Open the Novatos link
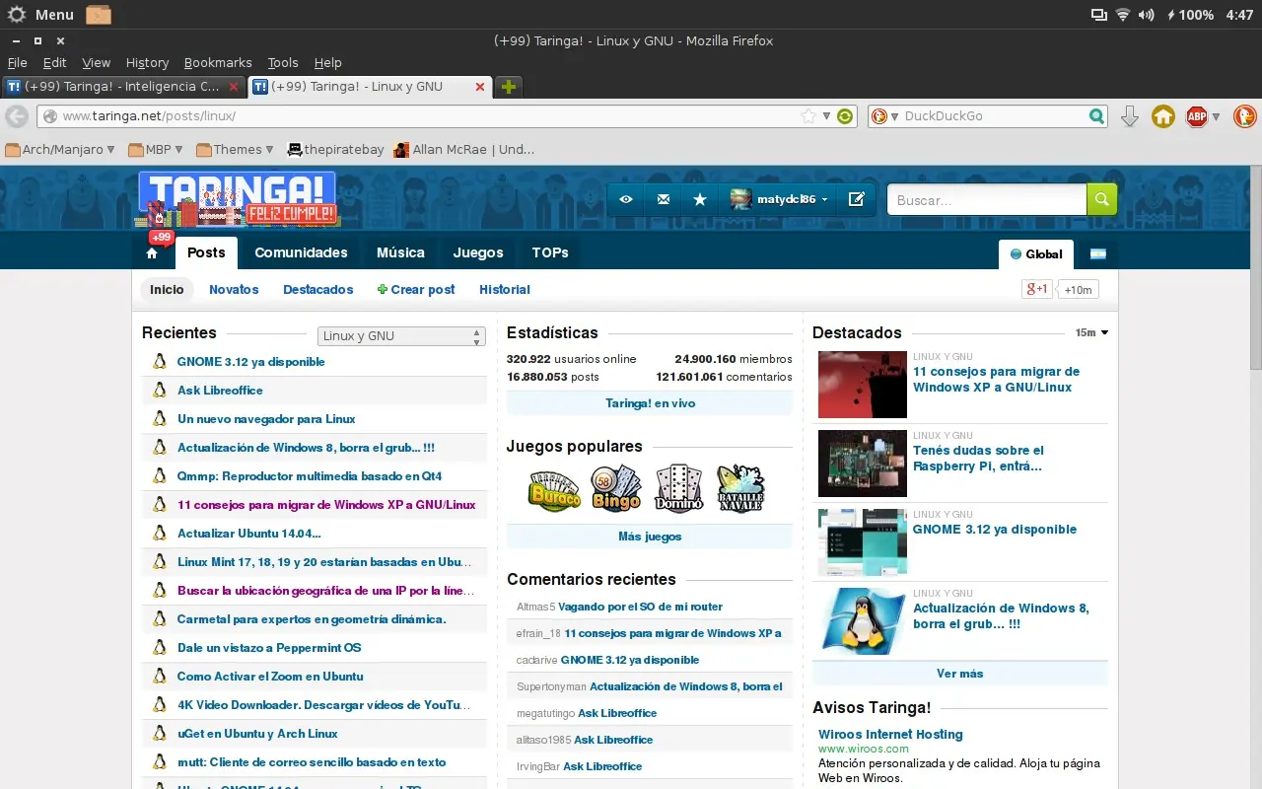This screenshot has width=1262, height=789. [234, 290]
